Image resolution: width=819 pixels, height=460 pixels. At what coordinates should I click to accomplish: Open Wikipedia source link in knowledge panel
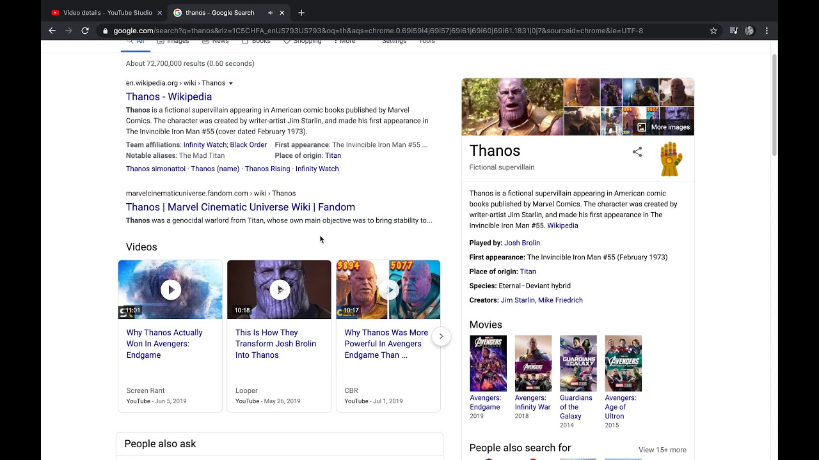pos(562,226)
